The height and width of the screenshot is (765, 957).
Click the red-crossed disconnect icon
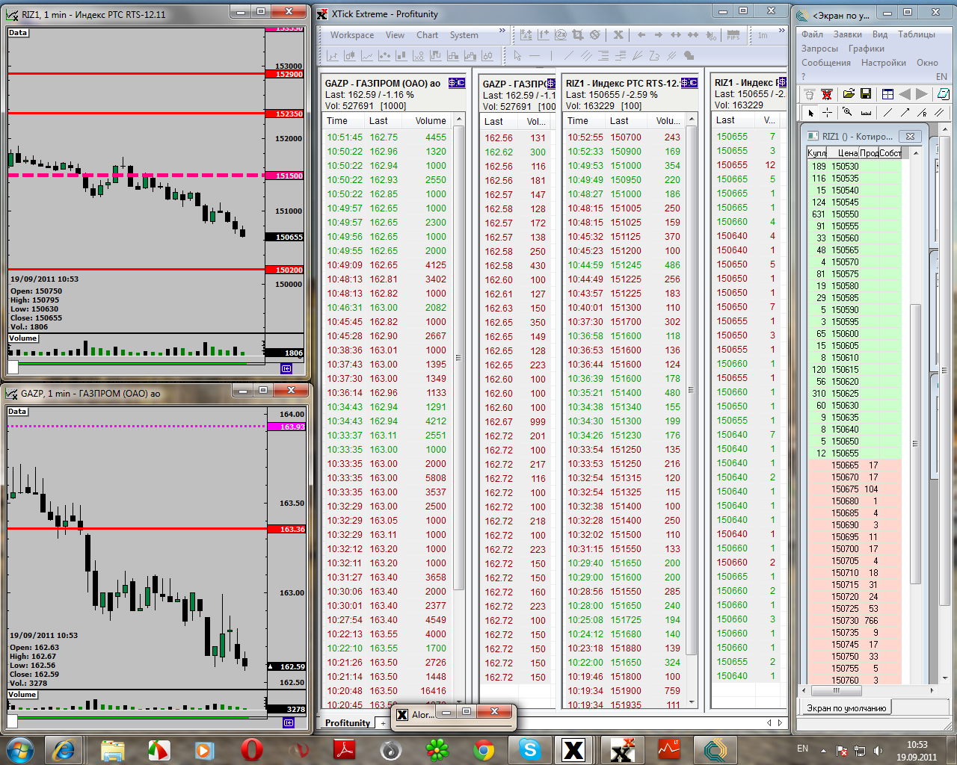point(827,94)
